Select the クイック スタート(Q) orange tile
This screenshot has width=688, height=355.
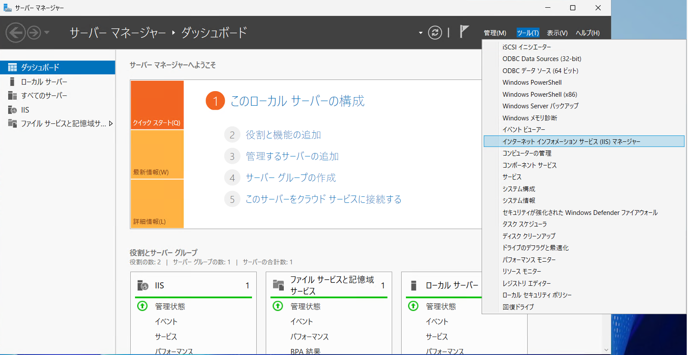pyautogui.click(x=157, y=105)
